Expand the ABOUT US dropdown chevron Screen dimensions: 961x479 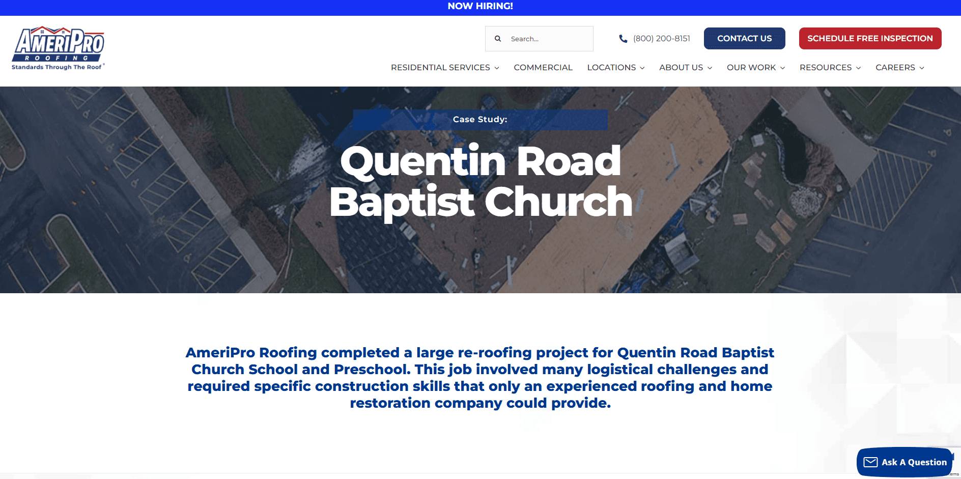[710, 68]
